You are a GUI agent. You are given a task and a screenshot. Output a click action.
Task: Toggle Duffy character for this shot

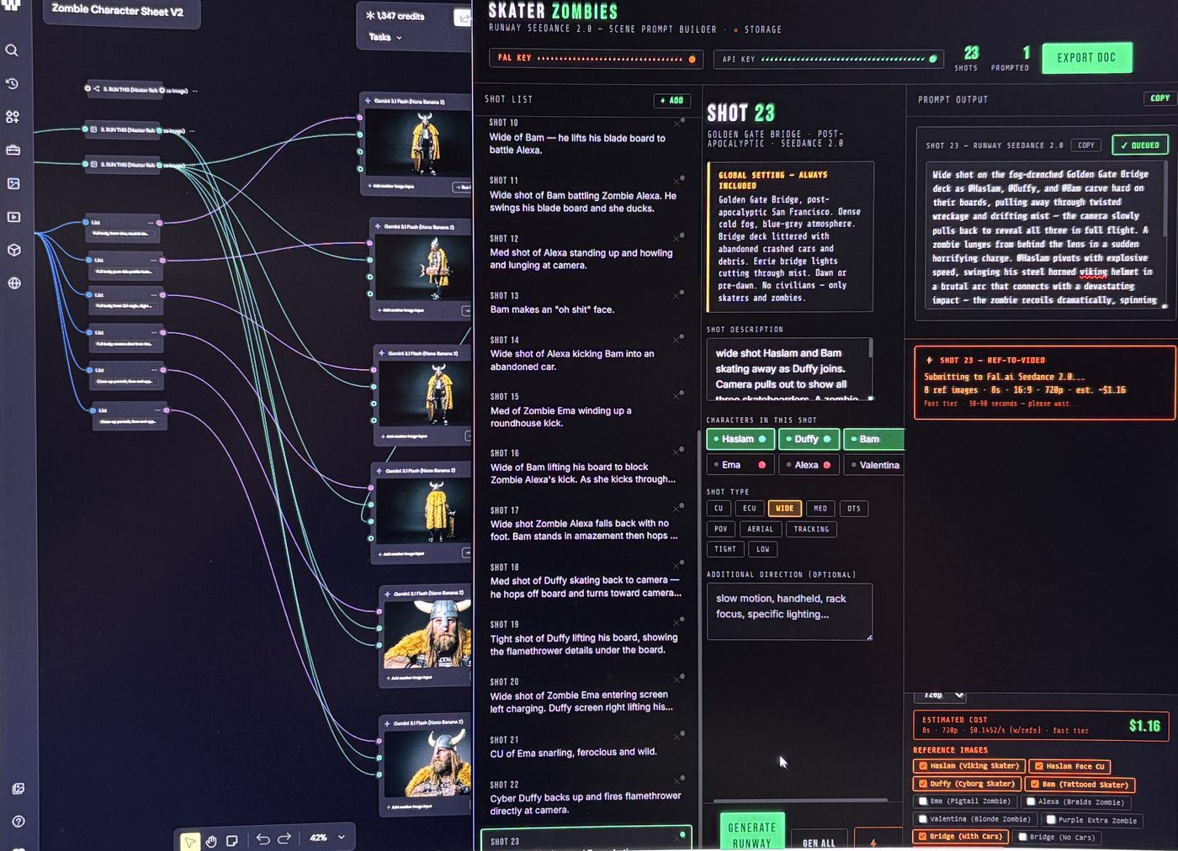click(x=808, y=439)
